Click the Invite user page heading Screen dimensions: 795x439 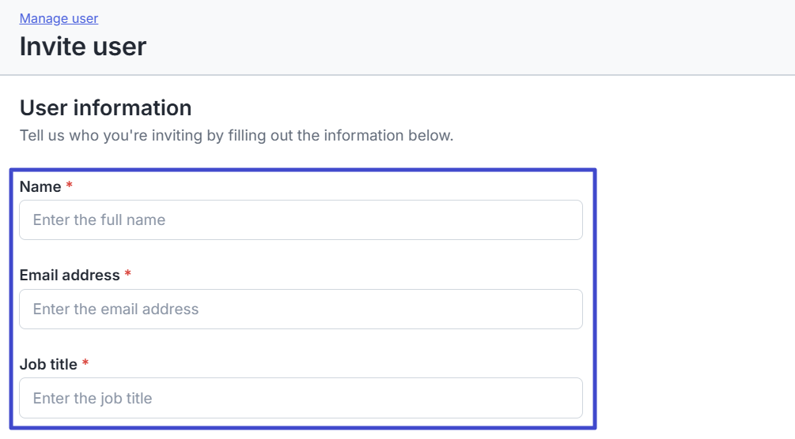click(83, 47)
